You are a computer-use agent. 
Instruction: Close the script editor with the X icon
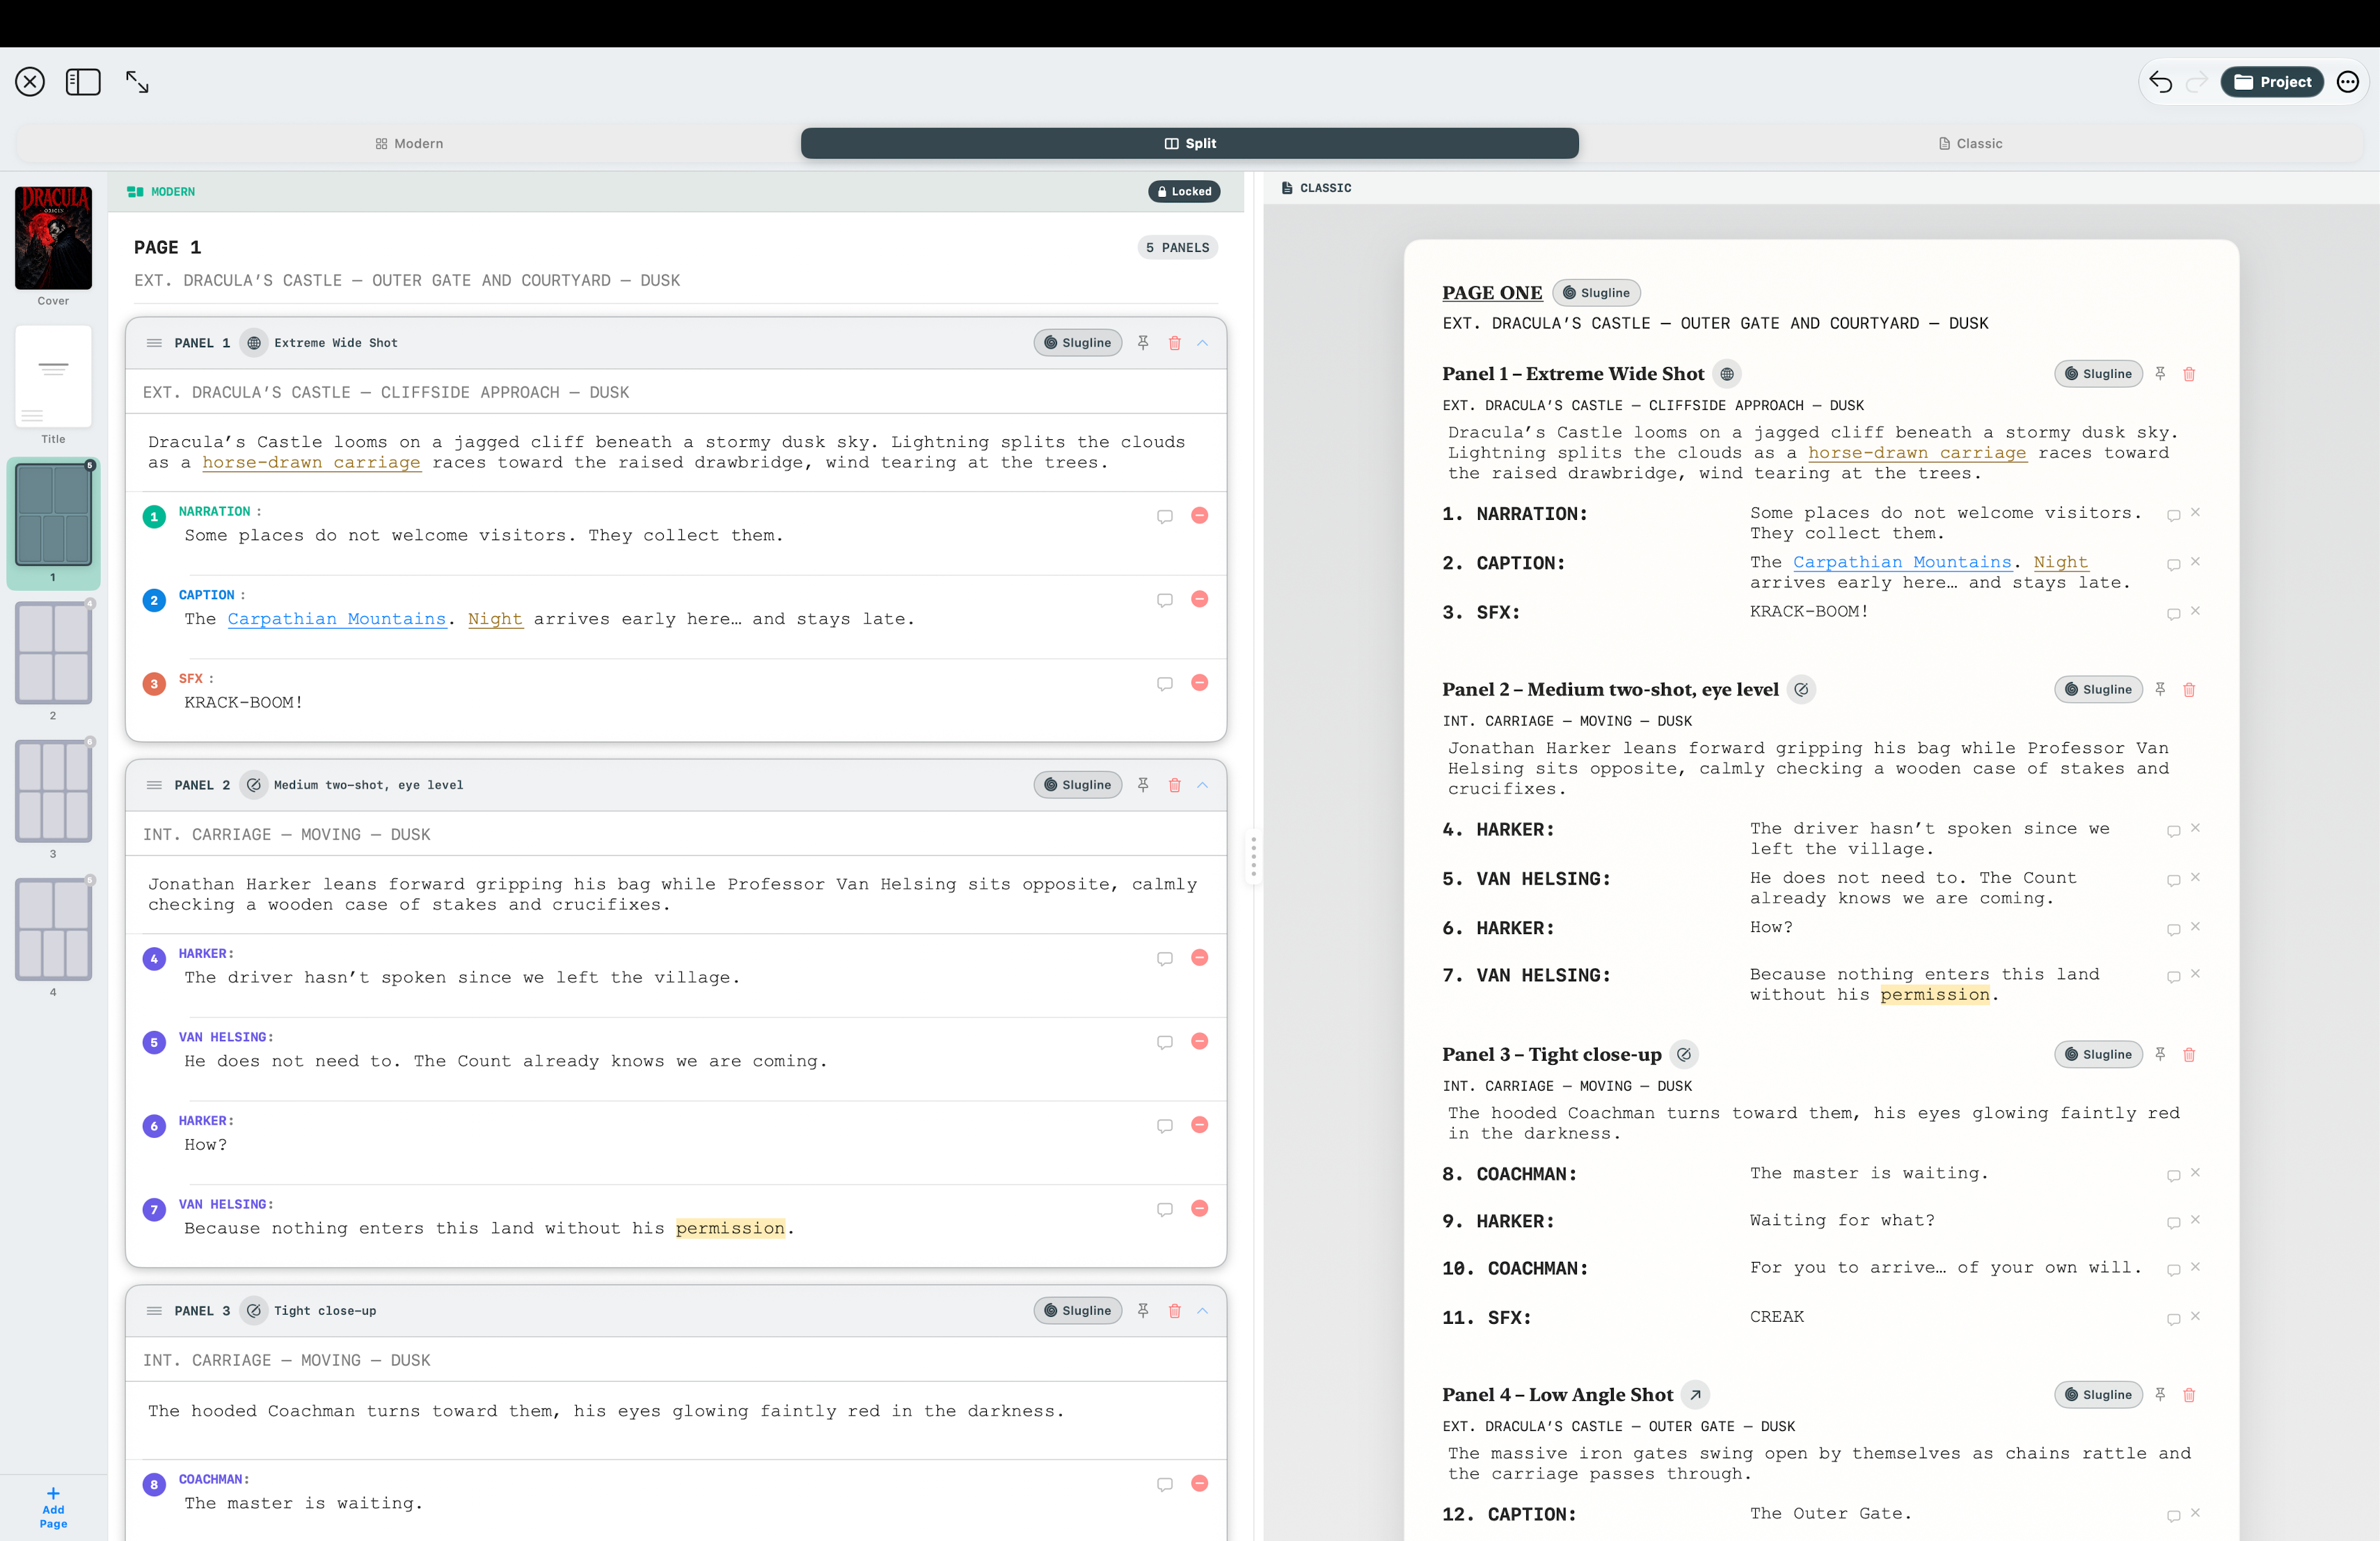pyautogui.click(x=30, y=82)
